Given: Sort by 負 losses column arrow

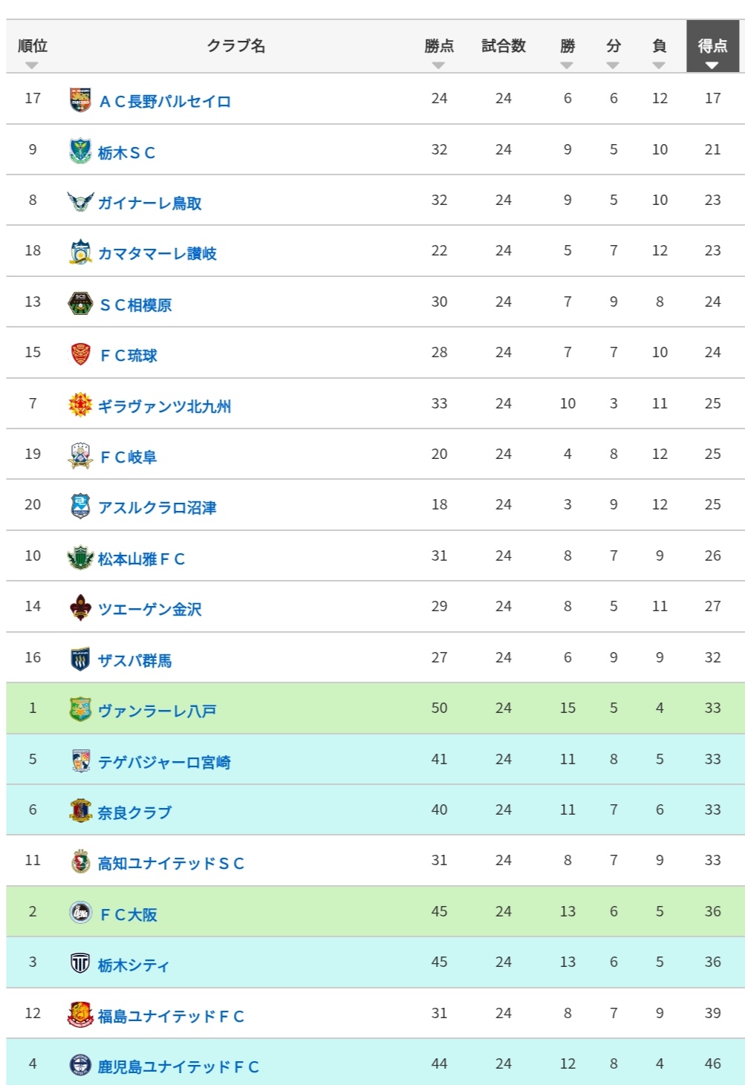Looking at the screenshot, I should (x=659, y=65).
